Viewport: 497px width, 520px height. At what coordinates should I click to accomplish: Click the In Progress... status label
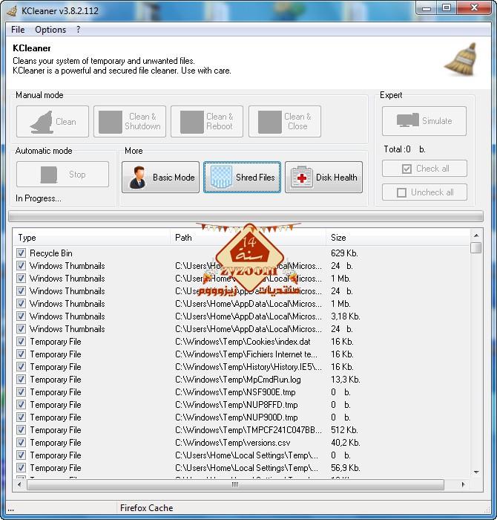pyautogui.click(x=39, y=198)
